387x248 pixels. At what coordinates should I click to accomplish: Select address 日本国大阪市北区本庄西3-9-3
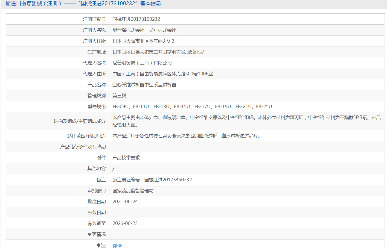click(143, 41)
